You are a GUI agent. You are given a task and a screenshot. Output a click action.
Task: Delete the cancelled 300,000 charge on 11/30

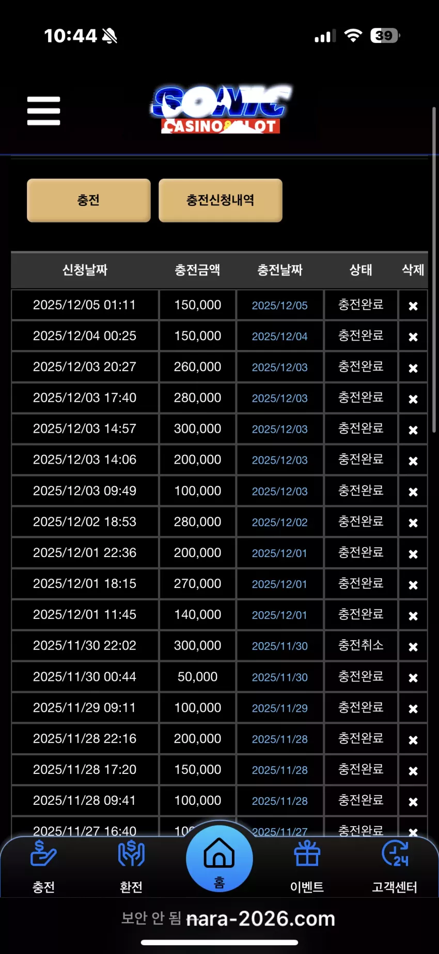(413, 646)
